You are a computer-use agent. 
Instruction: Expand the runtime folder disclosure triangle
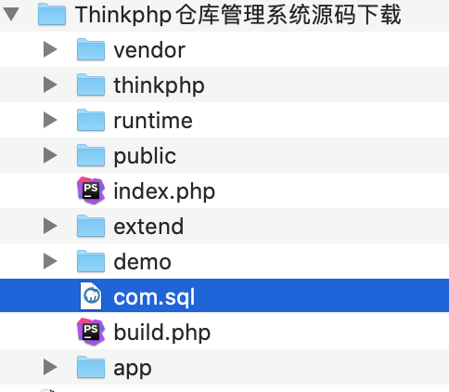(x=50, y=120)
